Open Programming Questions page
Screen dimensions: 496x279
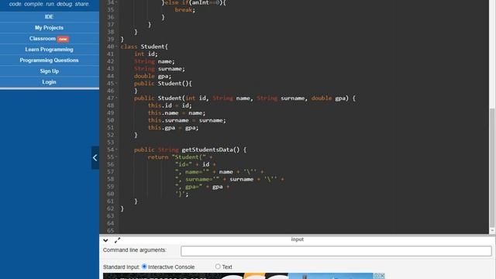coord(49,60)
